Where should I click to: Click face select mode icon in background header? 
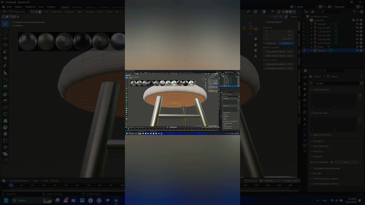point(40,12)
